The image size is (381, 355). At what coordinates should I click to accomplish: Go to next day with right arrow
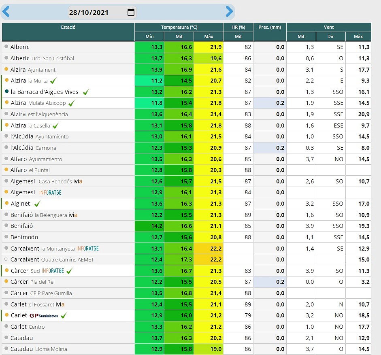pos(229,11)
